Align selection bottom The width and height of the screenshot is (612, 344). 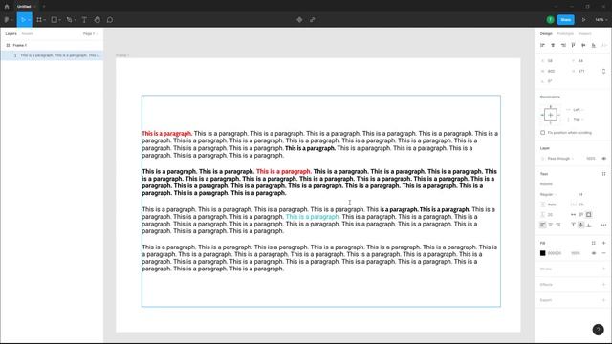pyautogui.click(x=594, y=45)
